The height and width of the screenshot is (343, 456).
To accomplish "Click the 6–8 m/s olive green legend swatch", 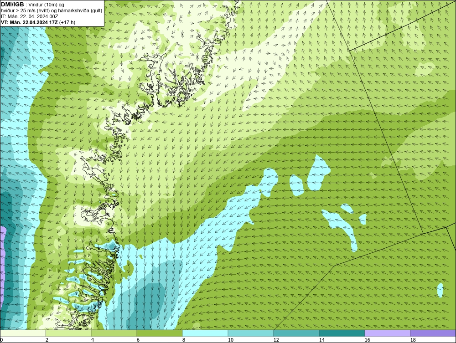I will pyautogui.click(x=160, y=333).
